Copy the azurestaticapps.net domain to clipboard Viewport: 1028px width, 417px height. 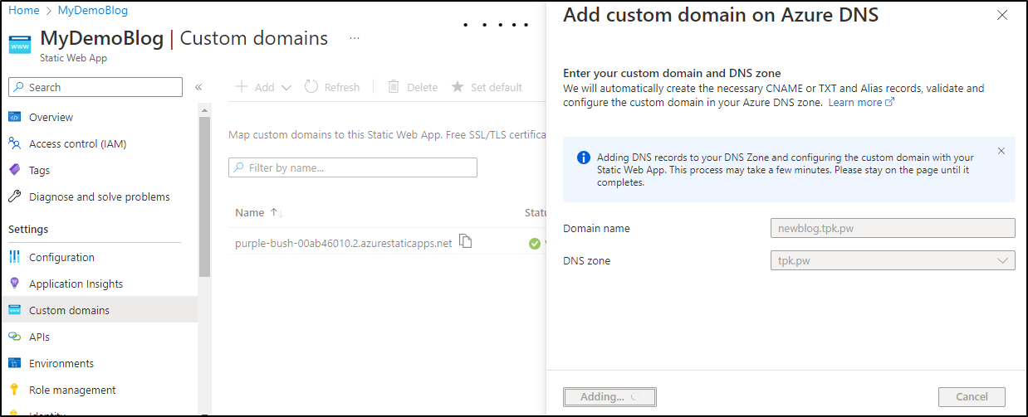(x=466, y=242)
